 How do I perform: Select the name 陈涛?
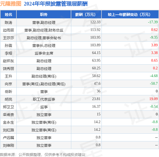point(8,23)
